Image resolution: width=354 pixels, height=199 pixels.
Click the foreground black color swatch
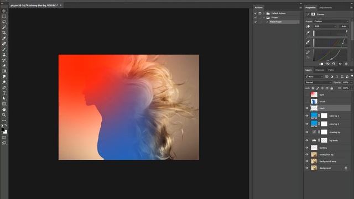click(x=3, y=130)
